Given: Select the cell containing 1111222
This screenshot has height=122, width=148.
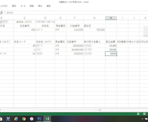Looking at the screenshot, I should point(75,30).
